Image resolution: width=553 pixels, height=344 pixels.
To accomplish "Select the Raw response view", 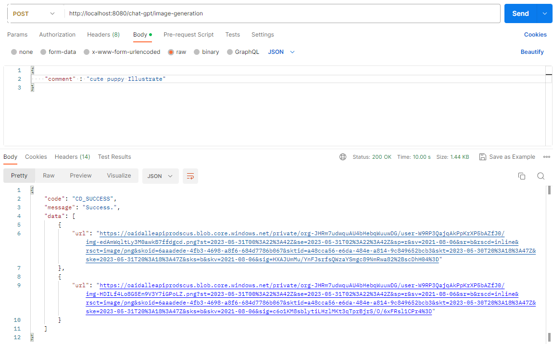I will (49, 176).
